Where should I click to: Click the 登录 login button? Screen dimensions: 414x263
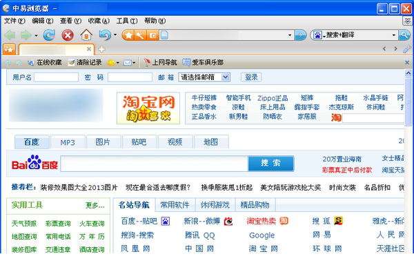(x=251, y=77)
